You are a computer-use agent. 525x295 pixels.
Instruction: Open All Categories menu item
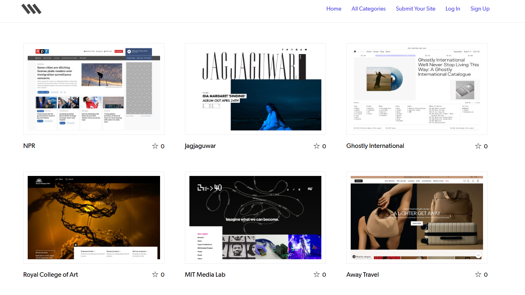pyautogui.click(x=368, y=9)
